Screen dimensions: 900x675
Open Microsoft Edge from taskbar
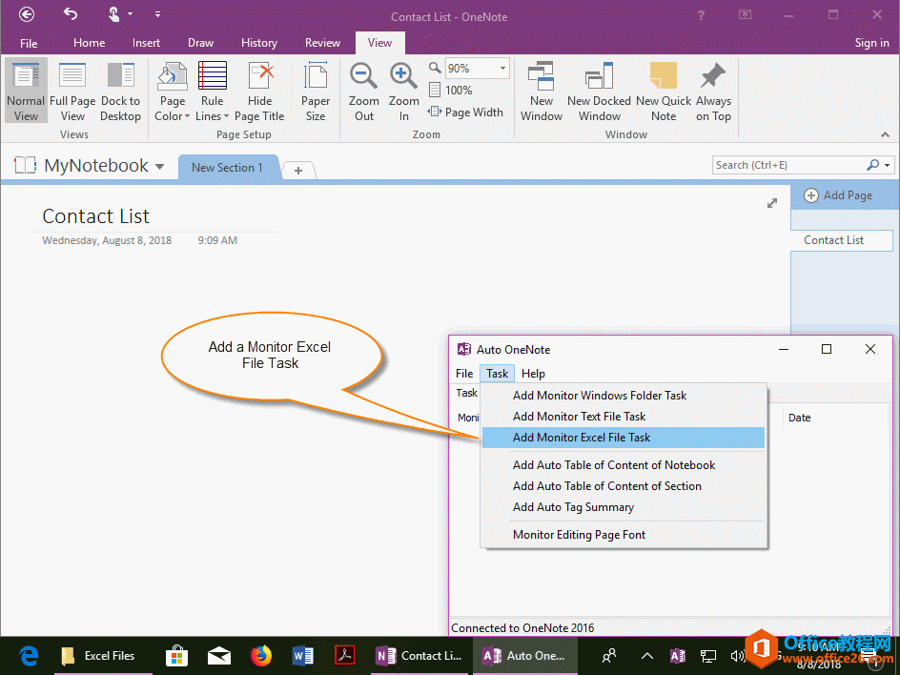(x=29, y=655)
